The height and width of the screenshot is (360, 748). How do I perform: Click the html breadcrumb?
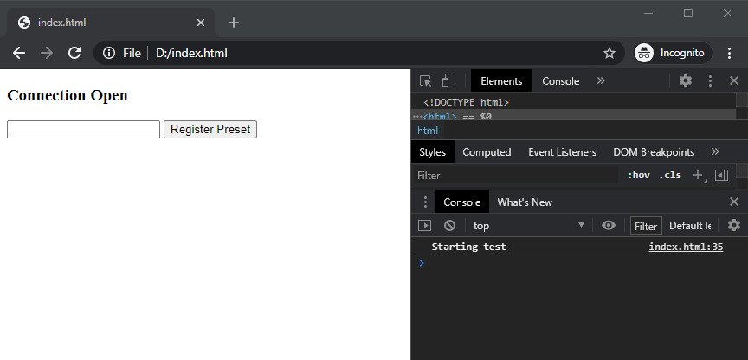coord(428,131)
